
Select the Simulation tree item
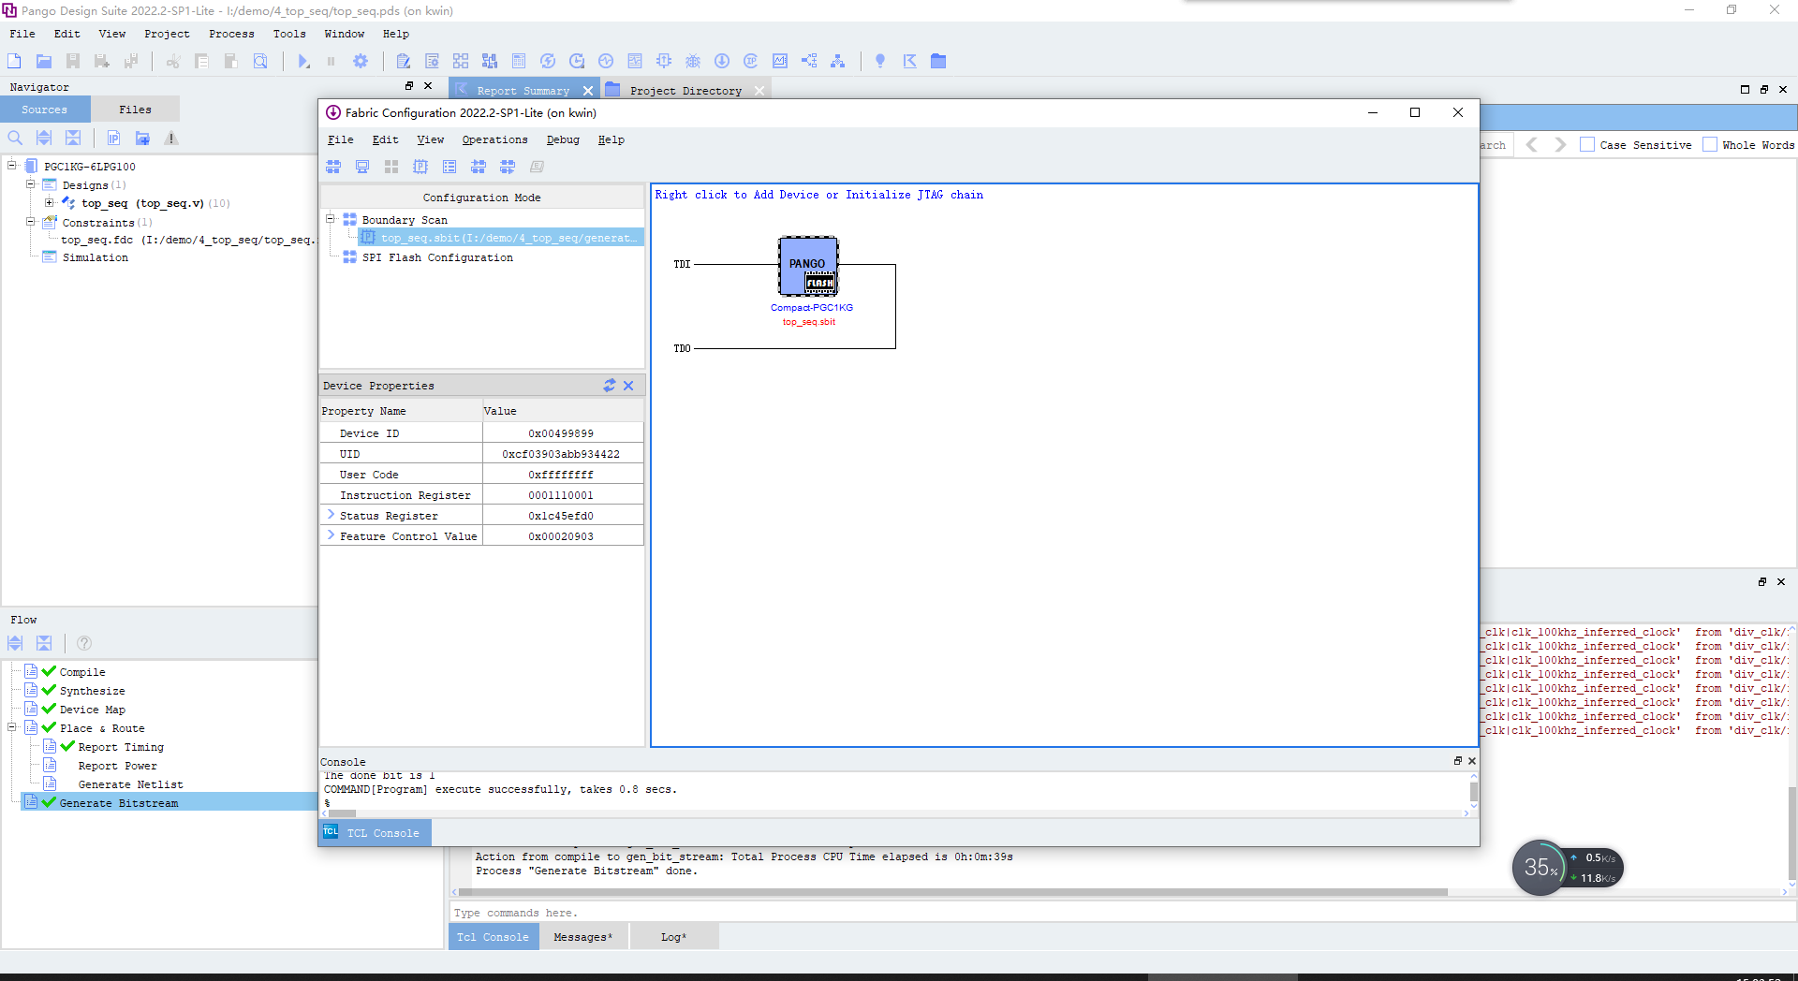95,257
